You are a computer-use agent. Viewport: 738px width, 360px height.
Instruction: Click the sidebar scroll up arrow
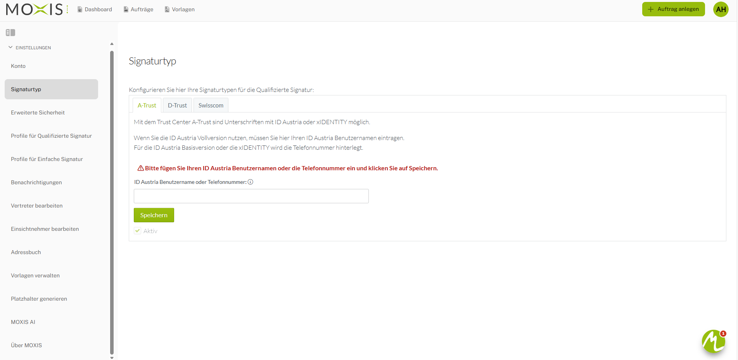(x=112, y=44)
